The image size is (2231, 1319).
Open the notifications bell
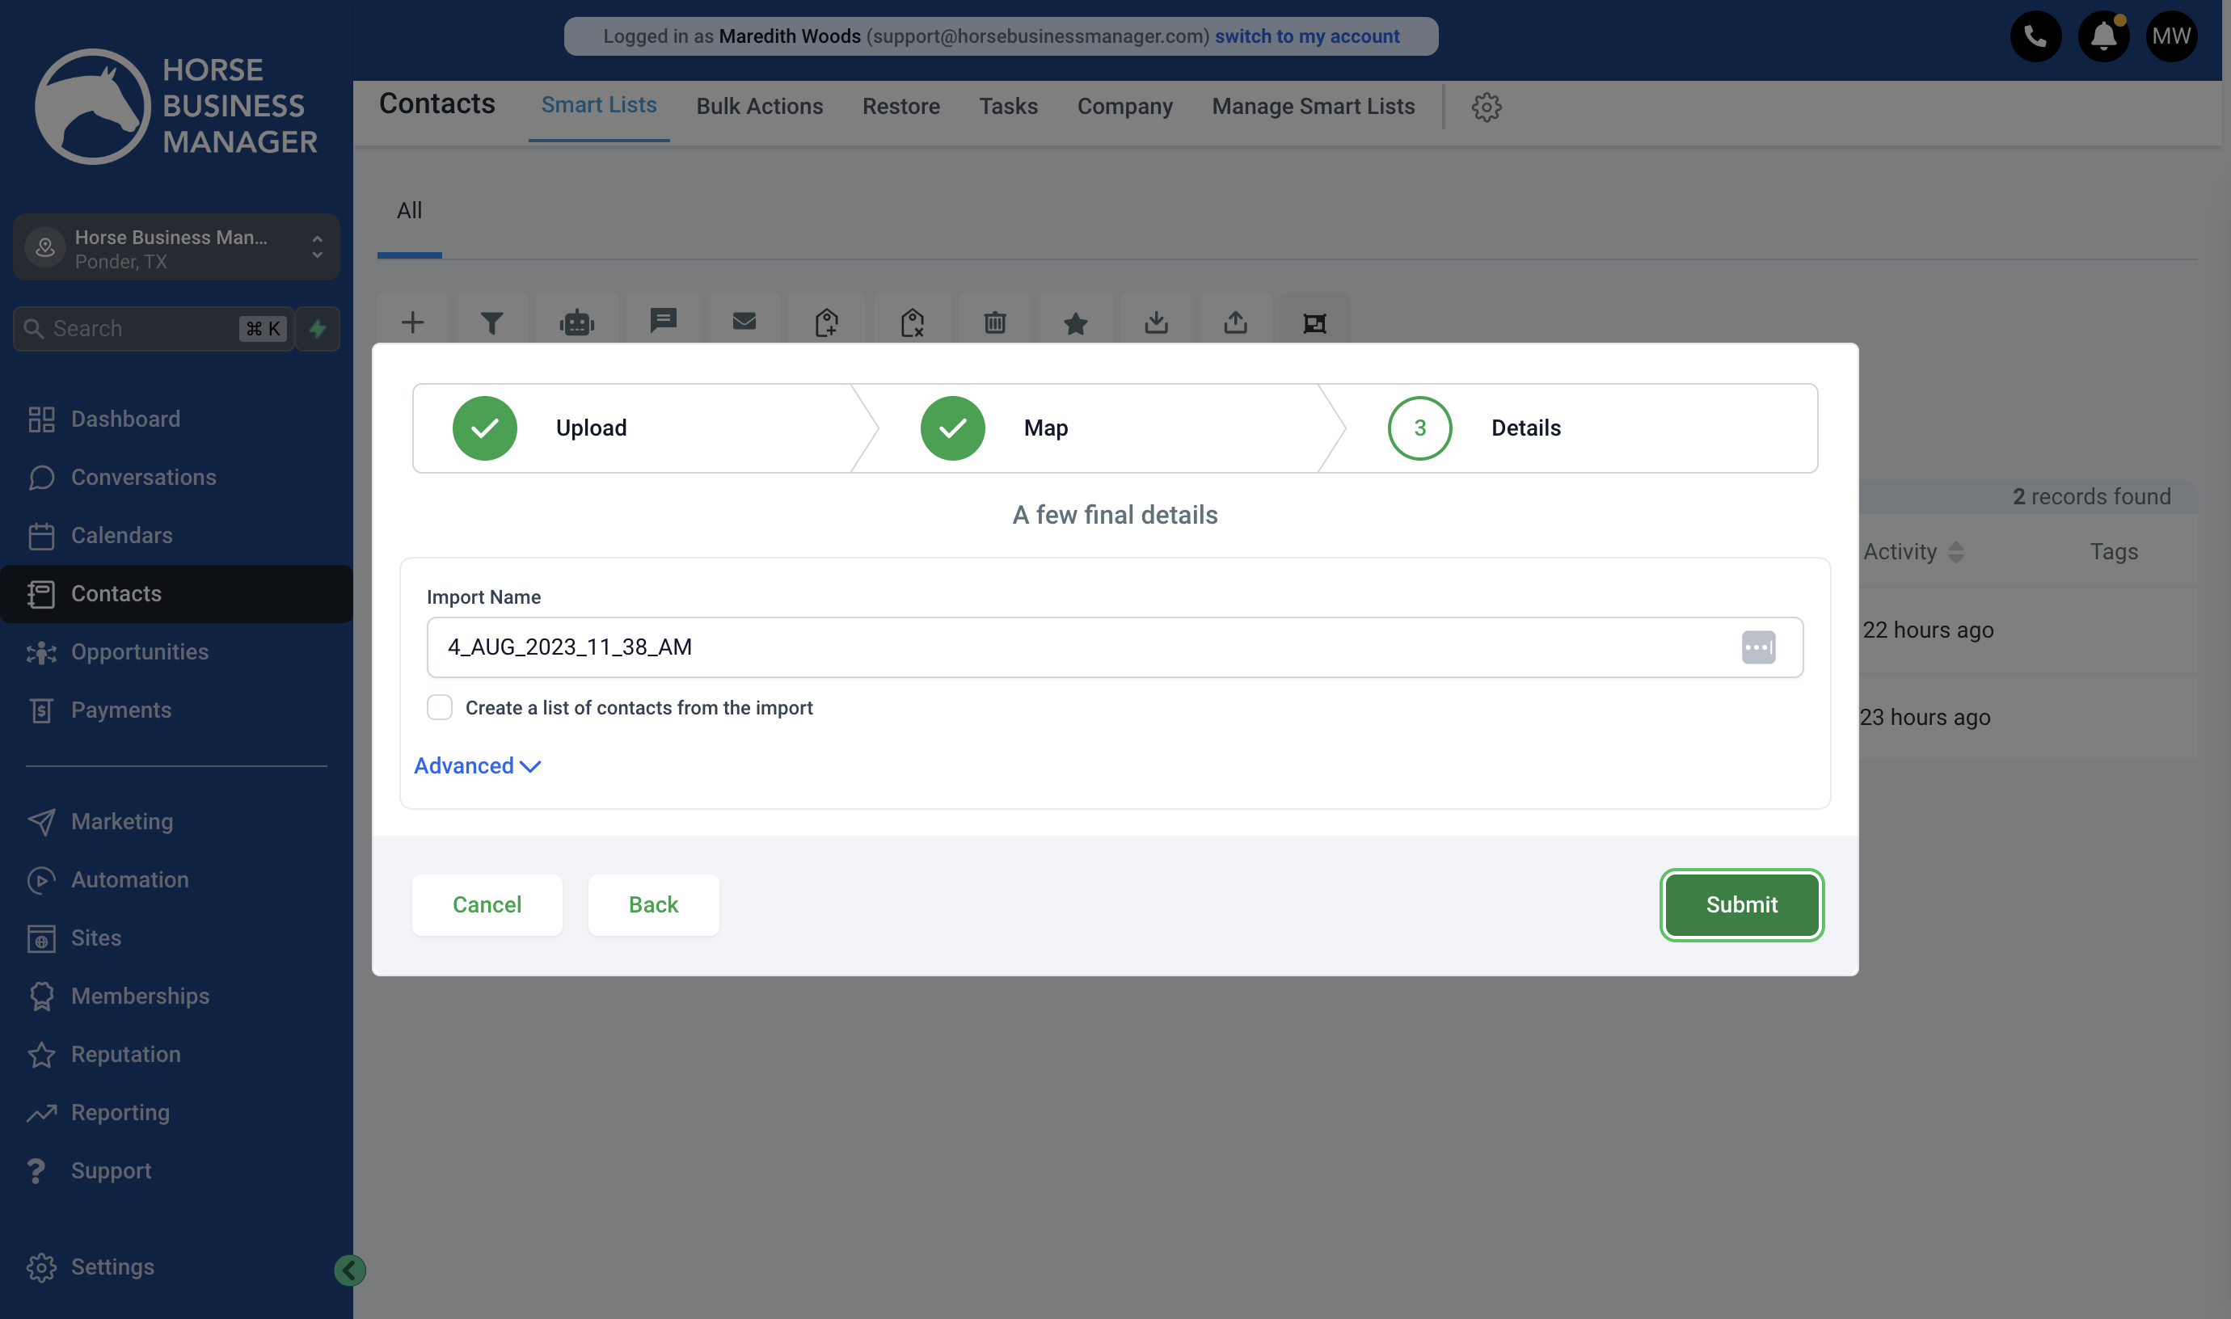tap(2103, 36)
